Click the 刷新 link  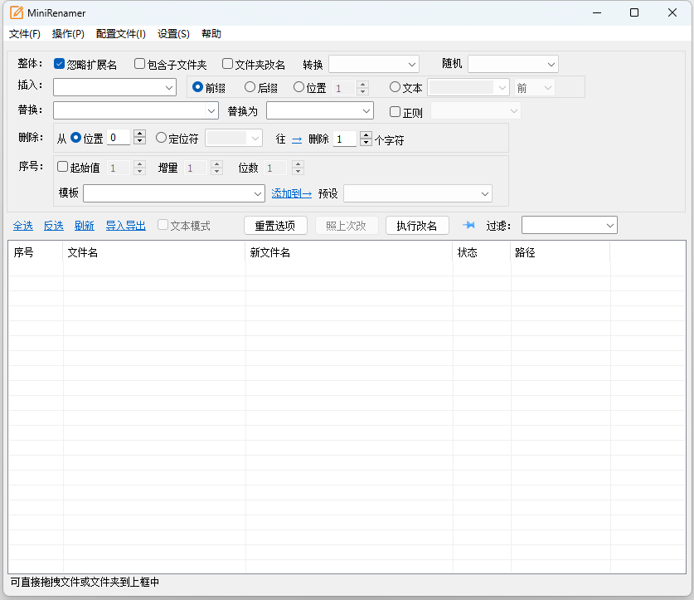pos(84,226)
